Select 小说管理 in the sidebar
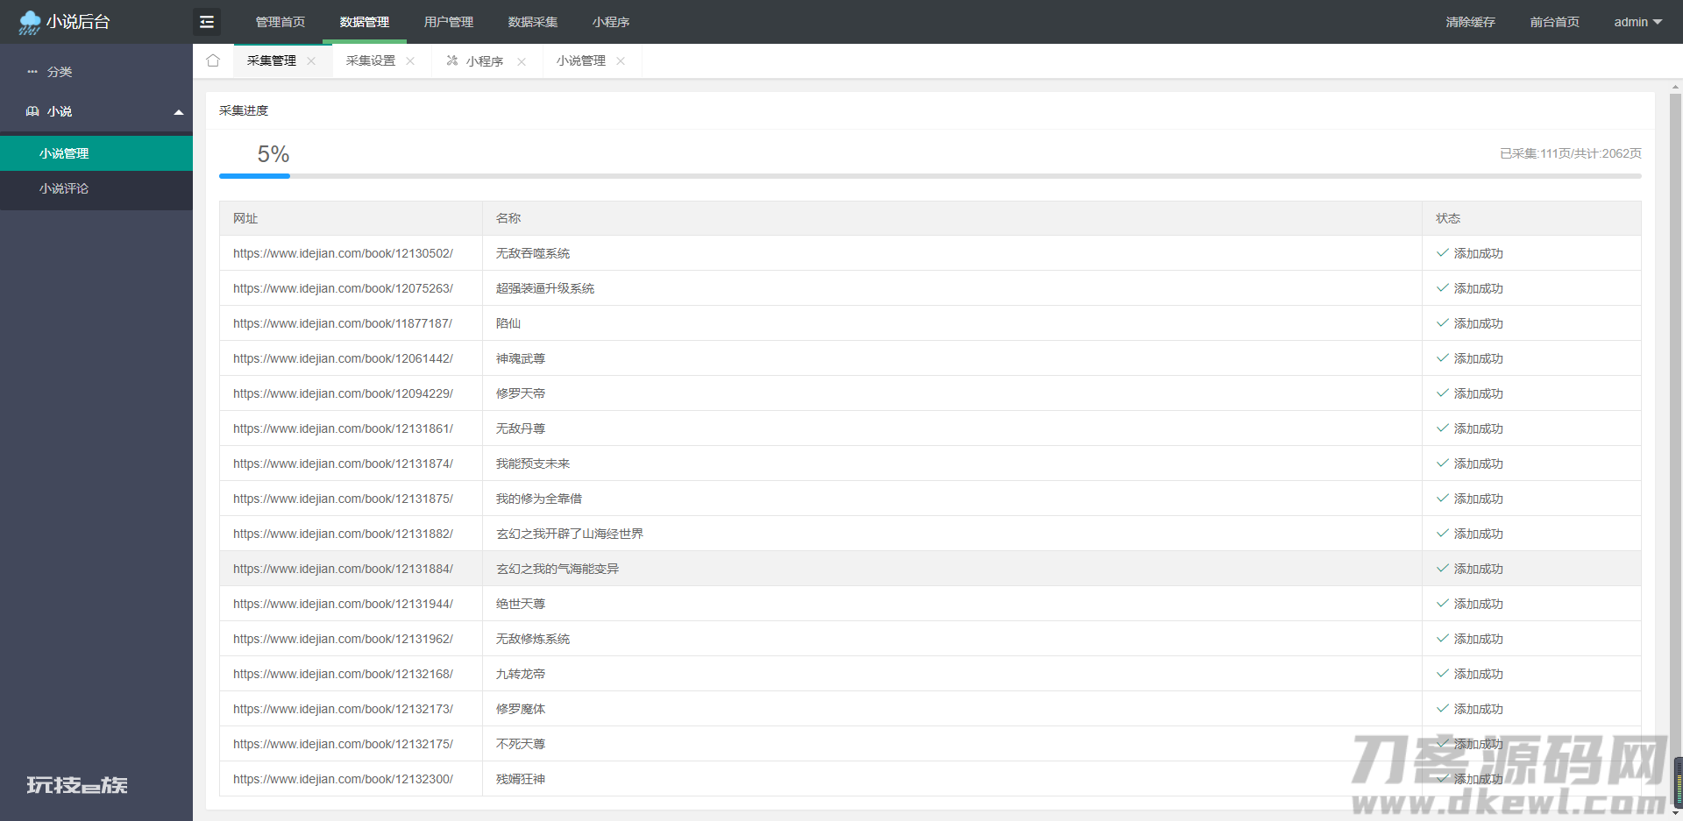Screen dimensions: 1683x821 point(96,153)
